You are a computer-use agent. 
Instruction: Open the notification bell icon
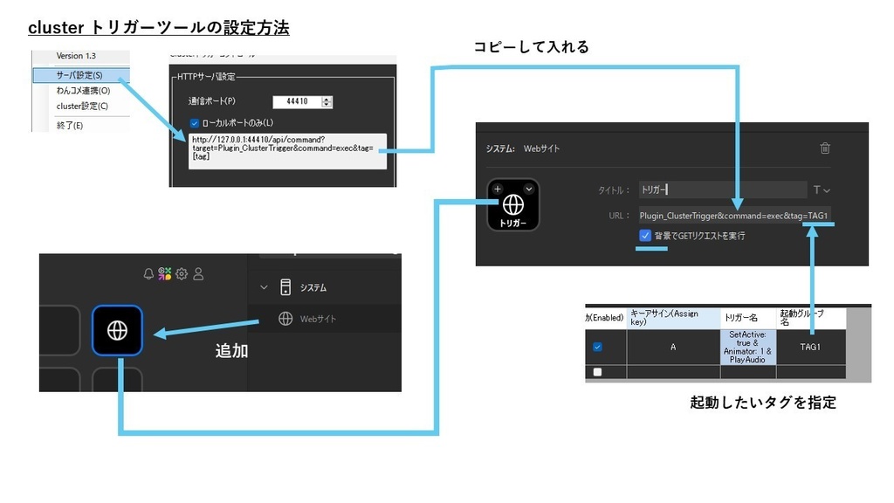pyautogui.click(x=148, y=272)
